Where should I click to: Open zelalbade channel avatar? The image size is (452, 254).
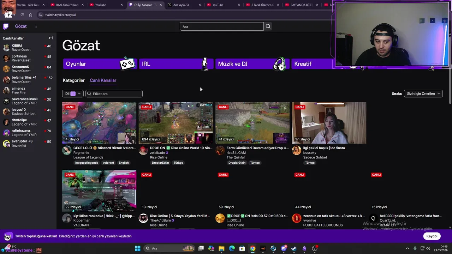[x=143, y=150]
